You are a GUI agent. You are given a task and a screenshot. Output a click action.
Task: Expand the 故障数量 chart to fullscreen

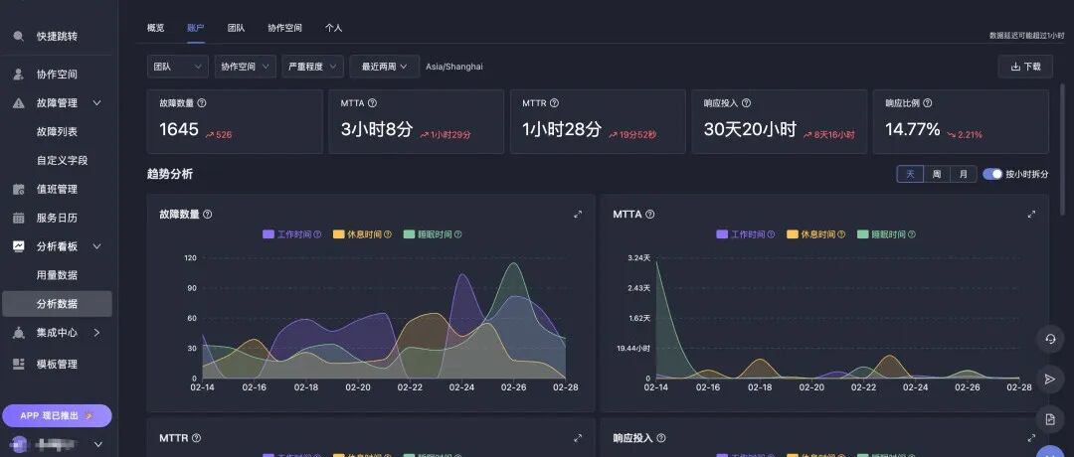click(x=578, y=215)
